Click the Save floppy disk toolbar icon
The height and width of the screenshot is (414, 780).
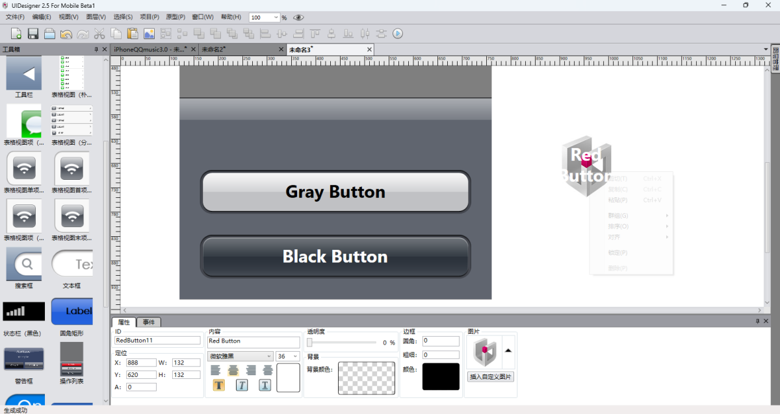pos(32,34)
